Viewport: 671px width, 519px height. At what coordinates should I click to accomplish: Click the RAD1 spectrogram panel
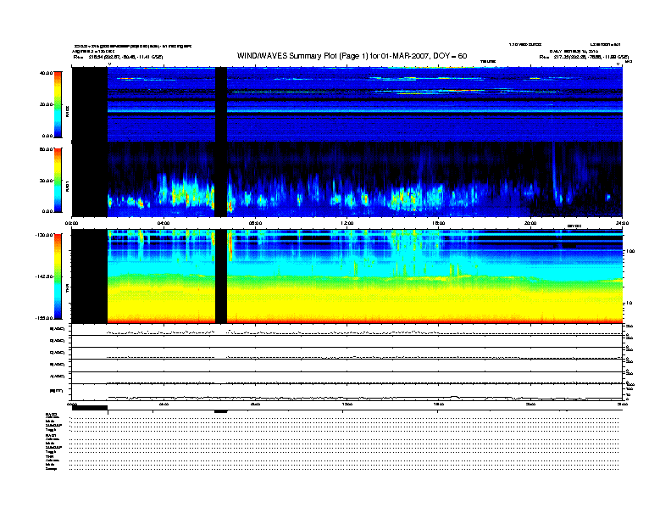(x=347, y=180)
